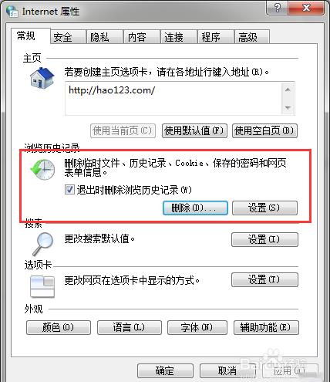Viewport: 330px width, 382px height.
Task: Click the green clock browsing history icon
Action: click(42, 169)
